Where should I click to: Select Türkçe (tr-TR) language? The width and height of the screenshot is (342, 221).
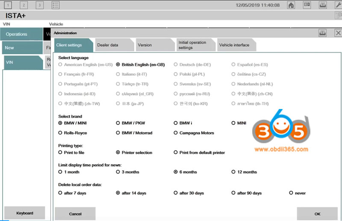tap(132, 84)
